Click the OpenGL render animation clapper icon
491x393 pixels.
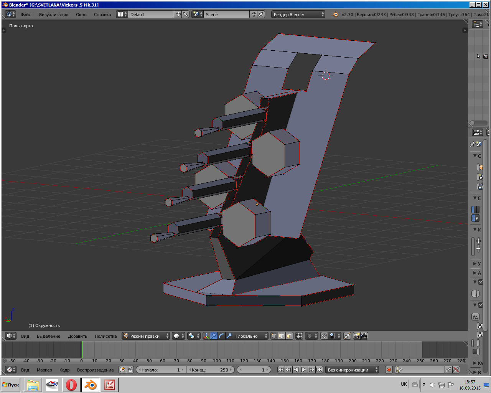(364, 336)
